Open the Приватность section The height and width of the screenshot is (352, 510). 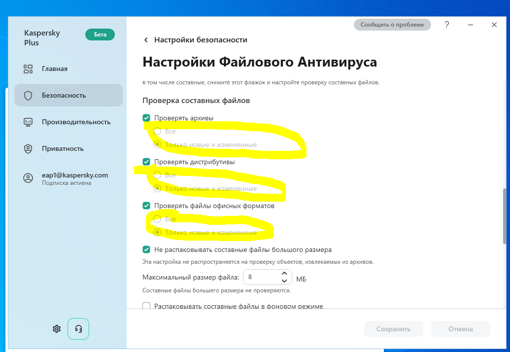68,149
